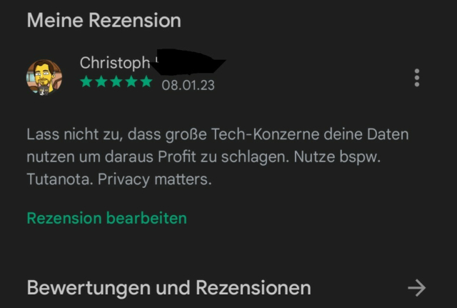Click the blacked-out surname area
Viewport: 457px width, 308px height.
(189, 62)
